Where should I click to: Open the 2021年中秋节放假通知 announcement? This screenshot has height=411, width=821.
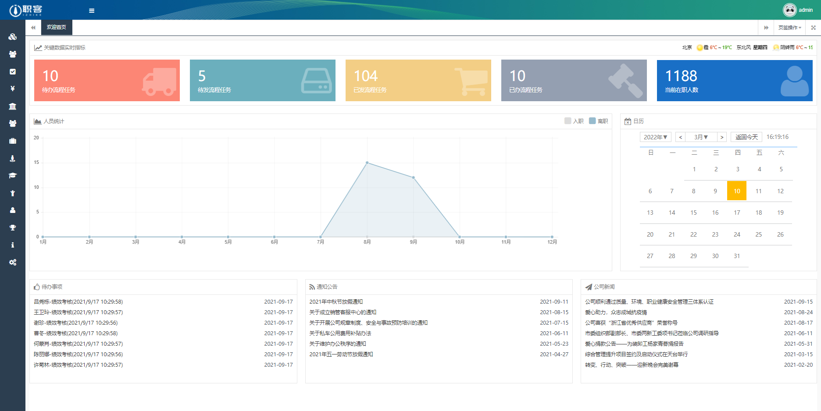pyautogui.click(x=336, y=301)
